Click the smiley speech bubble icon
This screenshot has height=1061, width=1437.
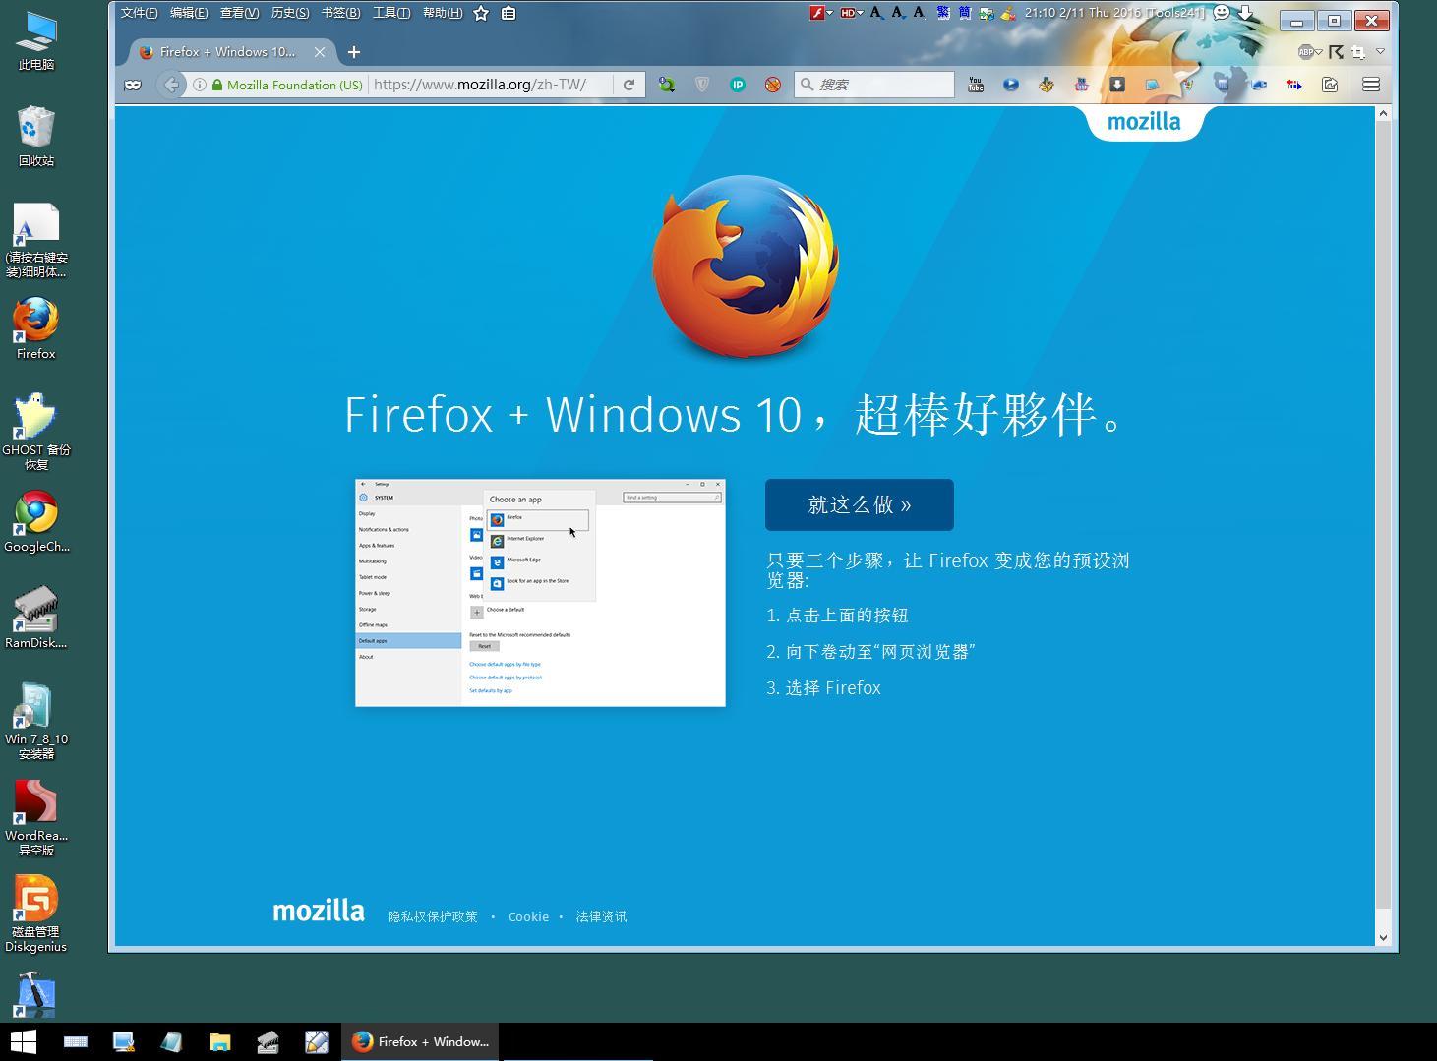pyautogui.click(x=1222, y=13)
